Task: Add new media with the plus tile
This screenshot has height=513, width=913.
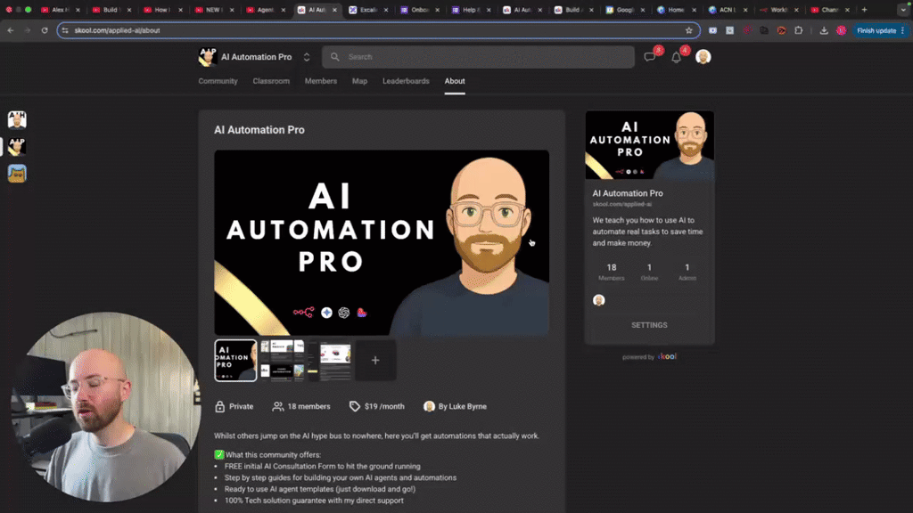Action: point(375,361)
